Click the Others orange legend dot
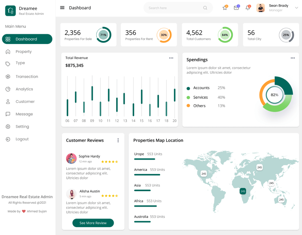 (188, 106)
